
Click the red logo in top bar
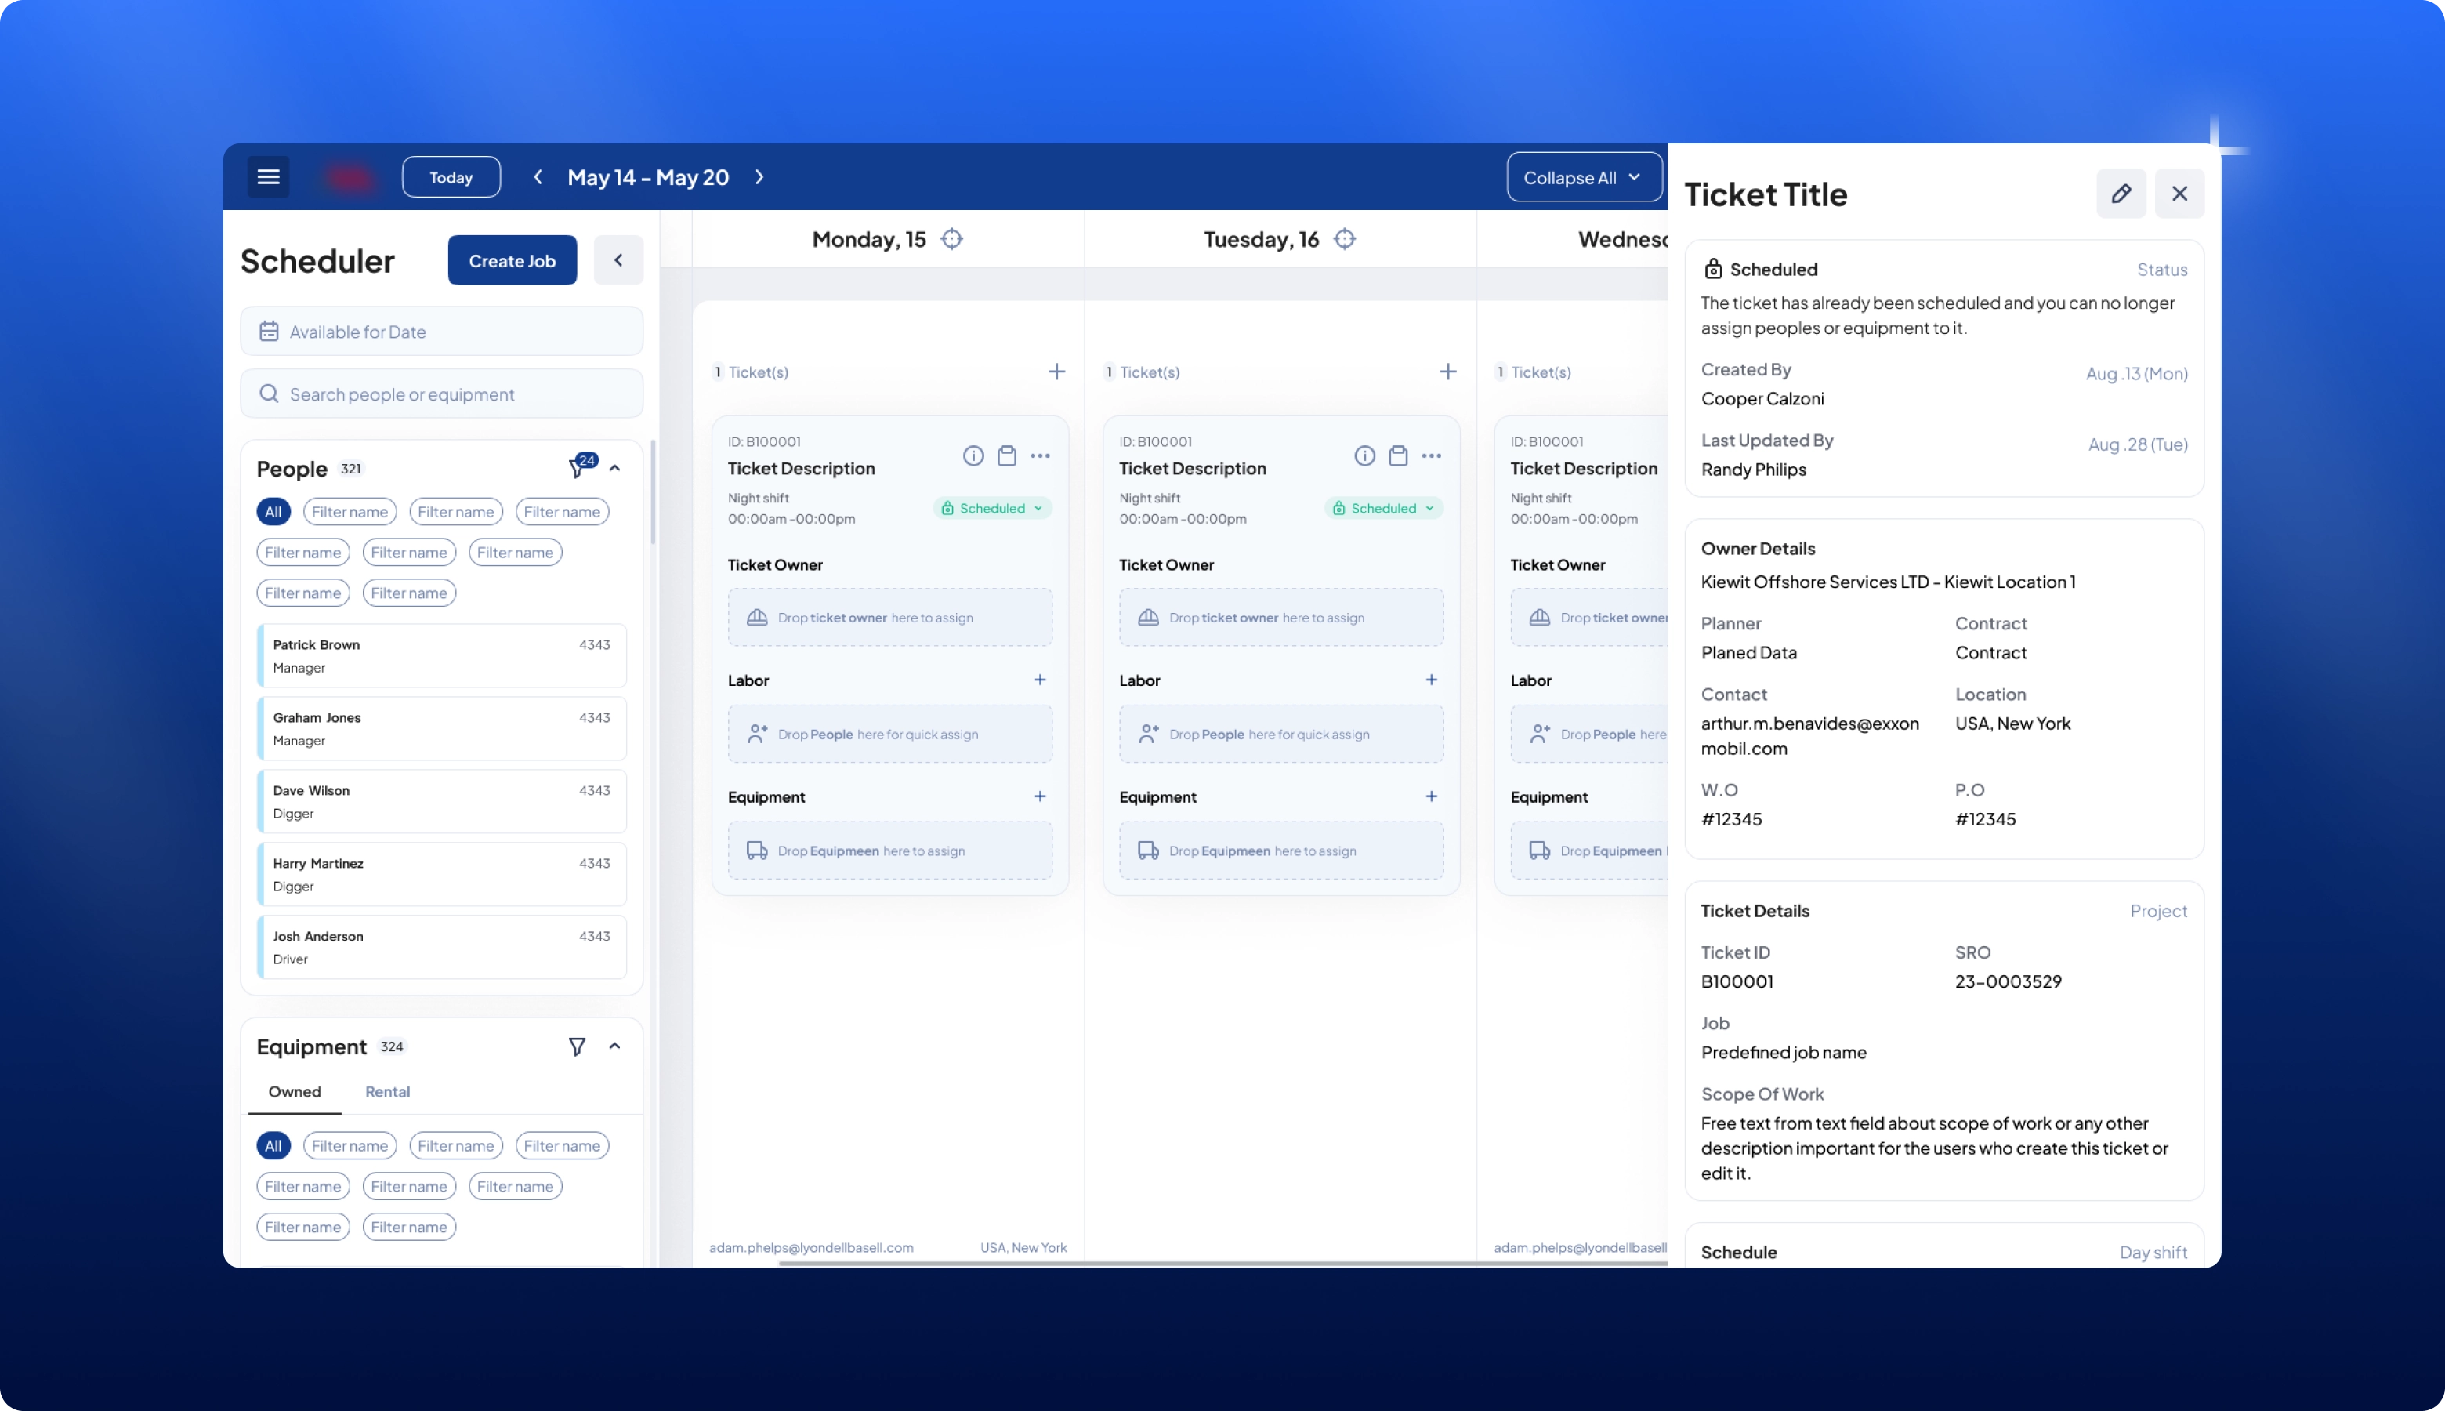point(349,177)
